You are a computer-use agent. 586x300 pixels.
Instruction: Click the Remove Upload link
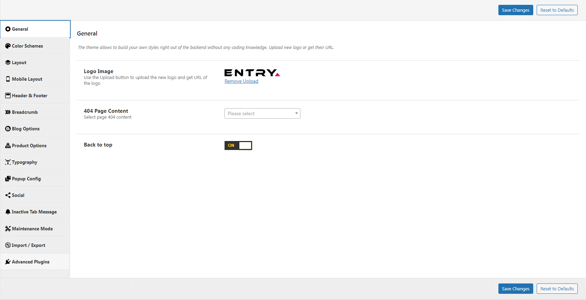point(241,81)
